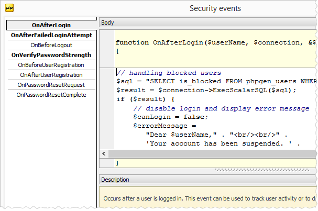The height and width of the screenshot is (211, 318).
Task: Choose OnBeforeLogout in the events list
Action: [x=51, y=45]
